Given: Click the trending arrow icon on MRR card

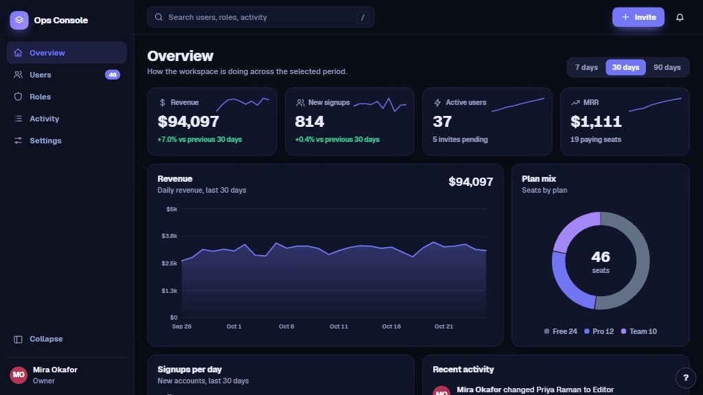Looking at the screenshot, I should click(x=575, y=103).
